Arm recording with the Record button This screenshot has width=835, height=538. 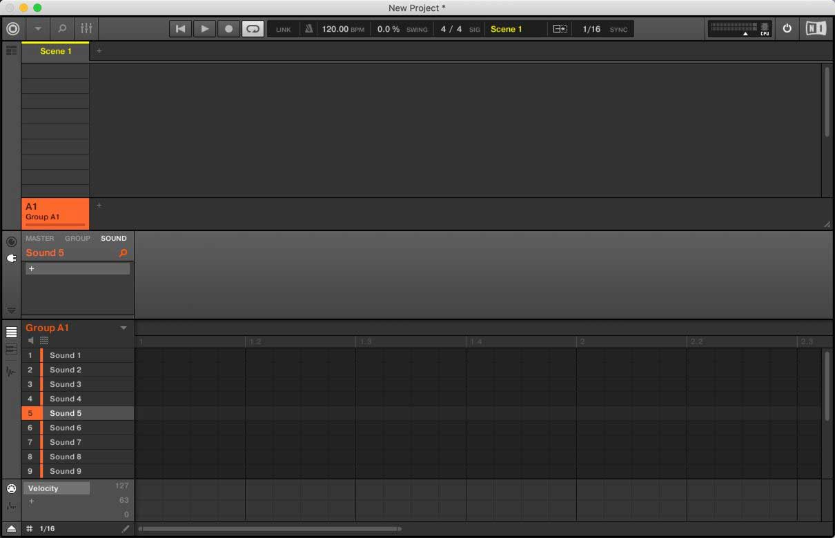point(228,29)
